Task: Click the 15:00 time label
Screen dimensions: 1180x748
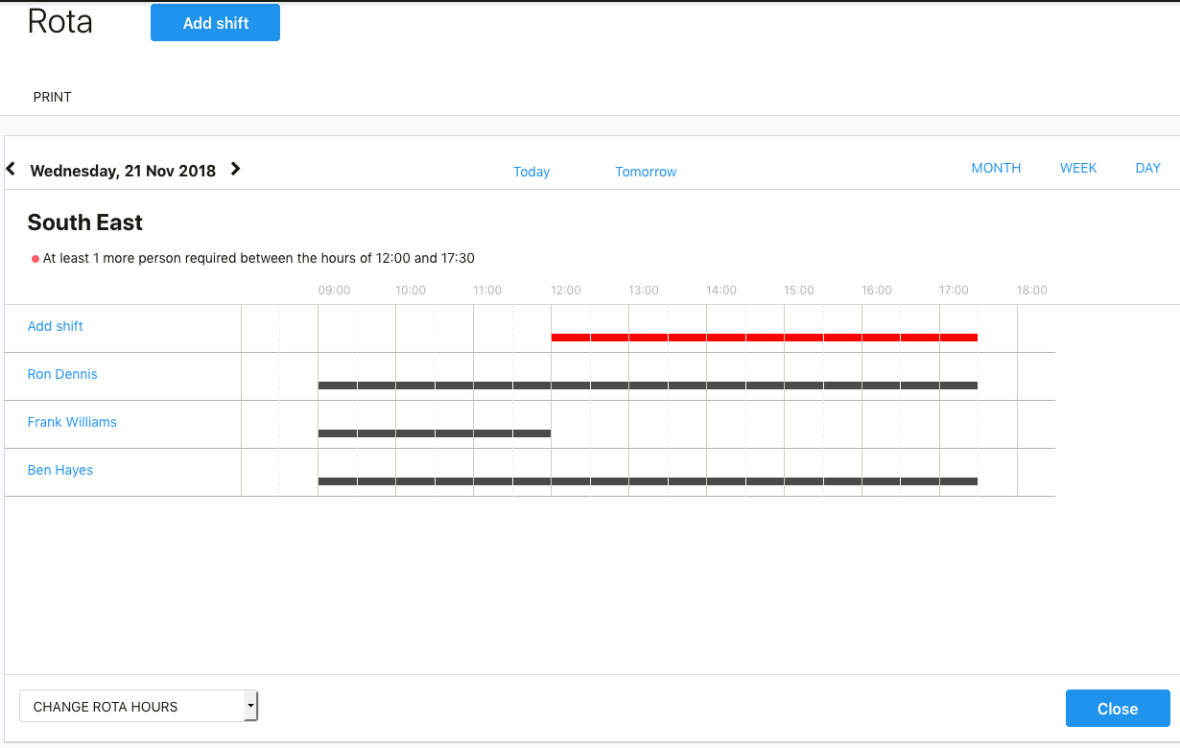Action: click(x=799, y=291)
